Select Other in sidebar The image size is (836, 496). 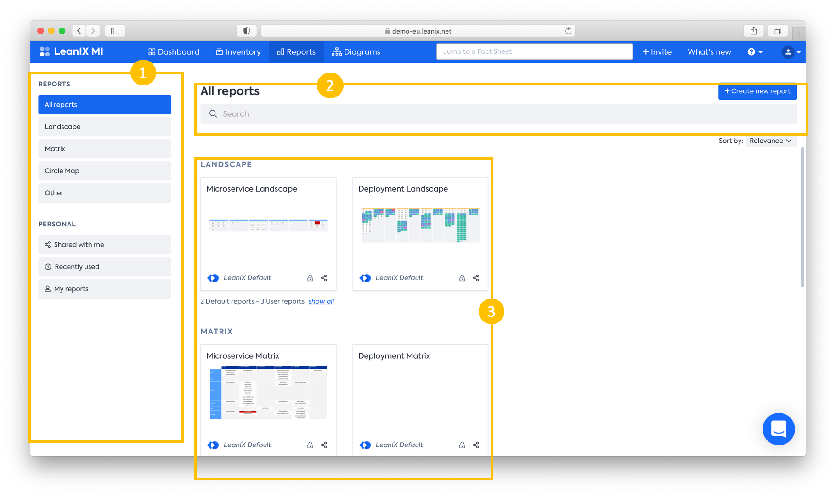(x=105, y=193)
